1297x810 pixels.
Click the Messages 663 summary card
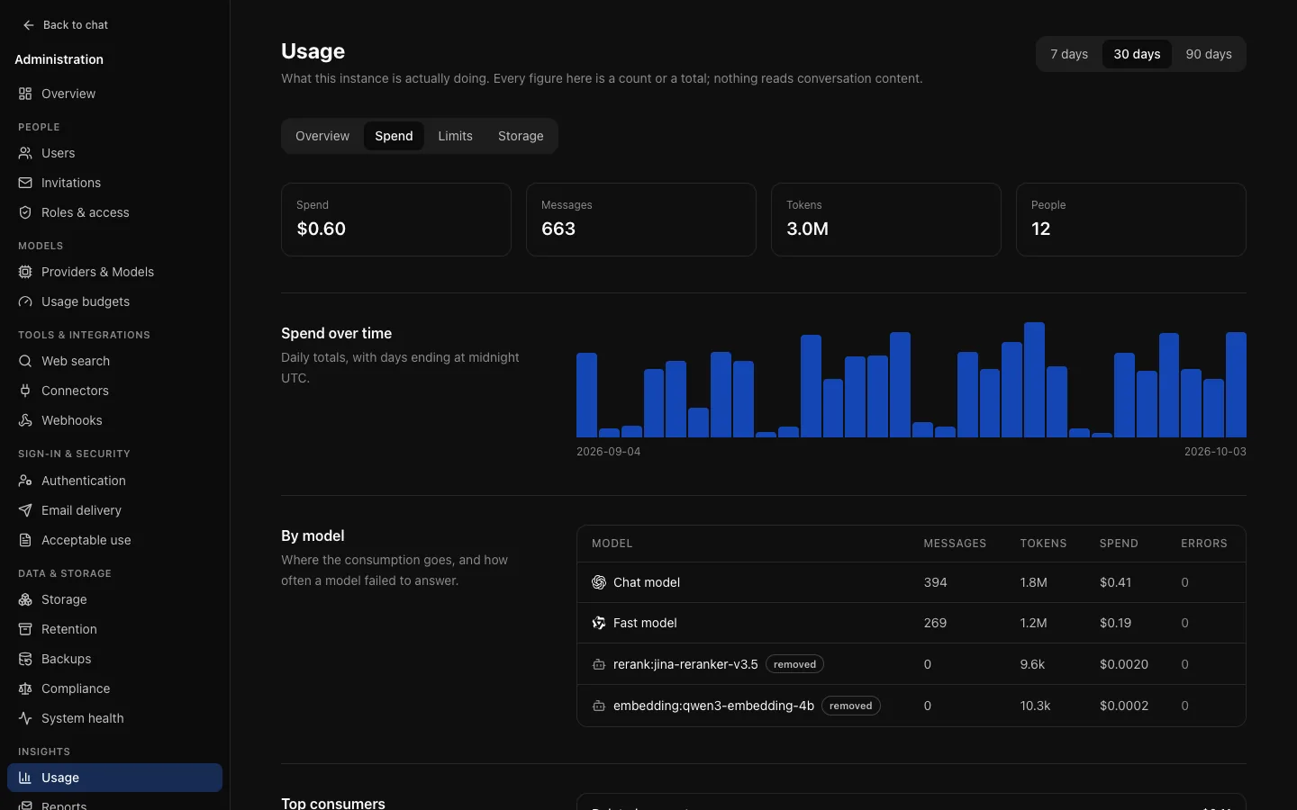pos(641,220)
